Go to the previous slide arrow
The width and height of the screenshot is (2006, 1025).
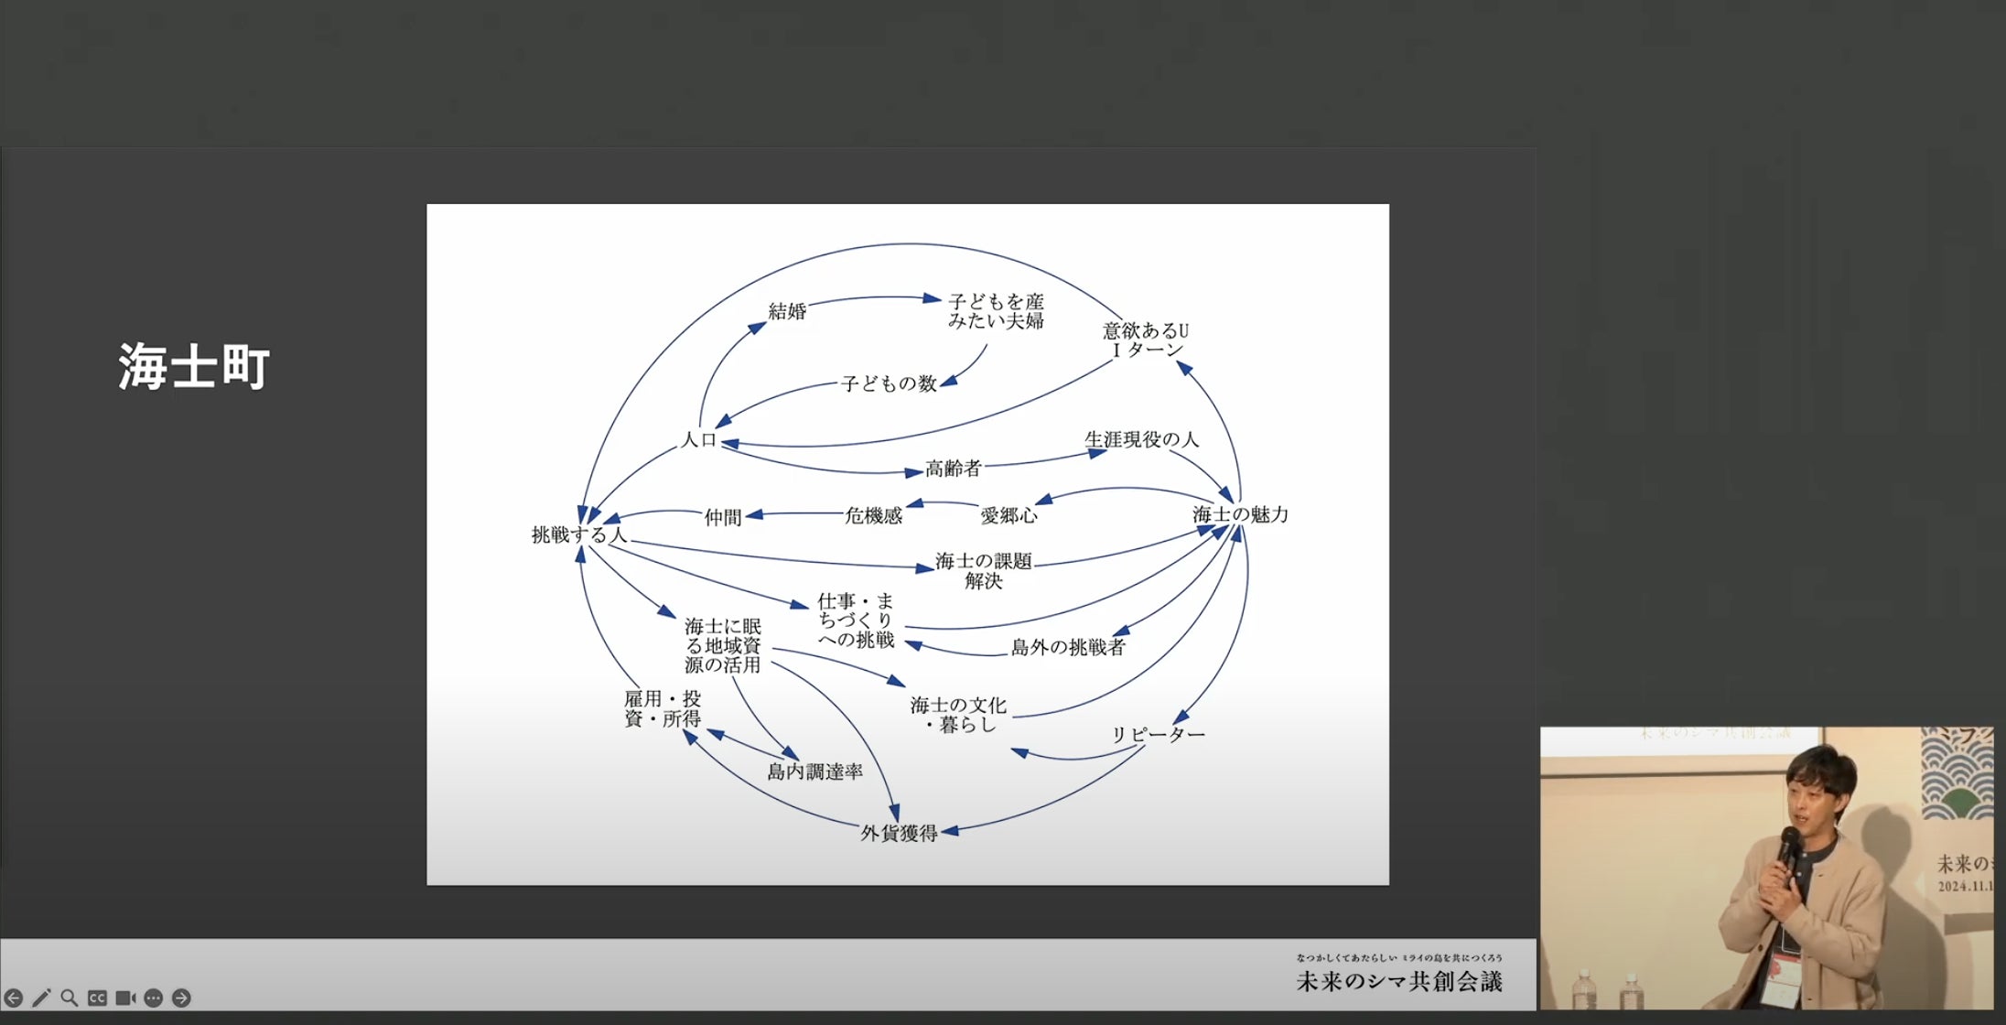[x=13, y=998]
